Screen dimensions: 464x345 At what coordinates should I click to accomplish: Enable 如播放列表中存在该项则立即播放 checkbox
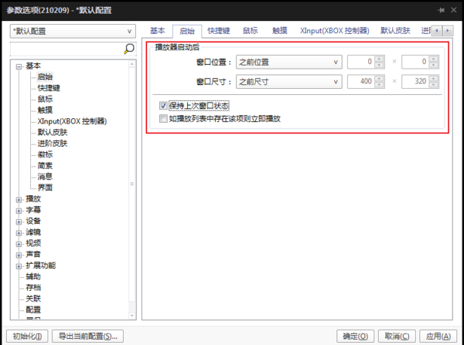pos(163,119)
